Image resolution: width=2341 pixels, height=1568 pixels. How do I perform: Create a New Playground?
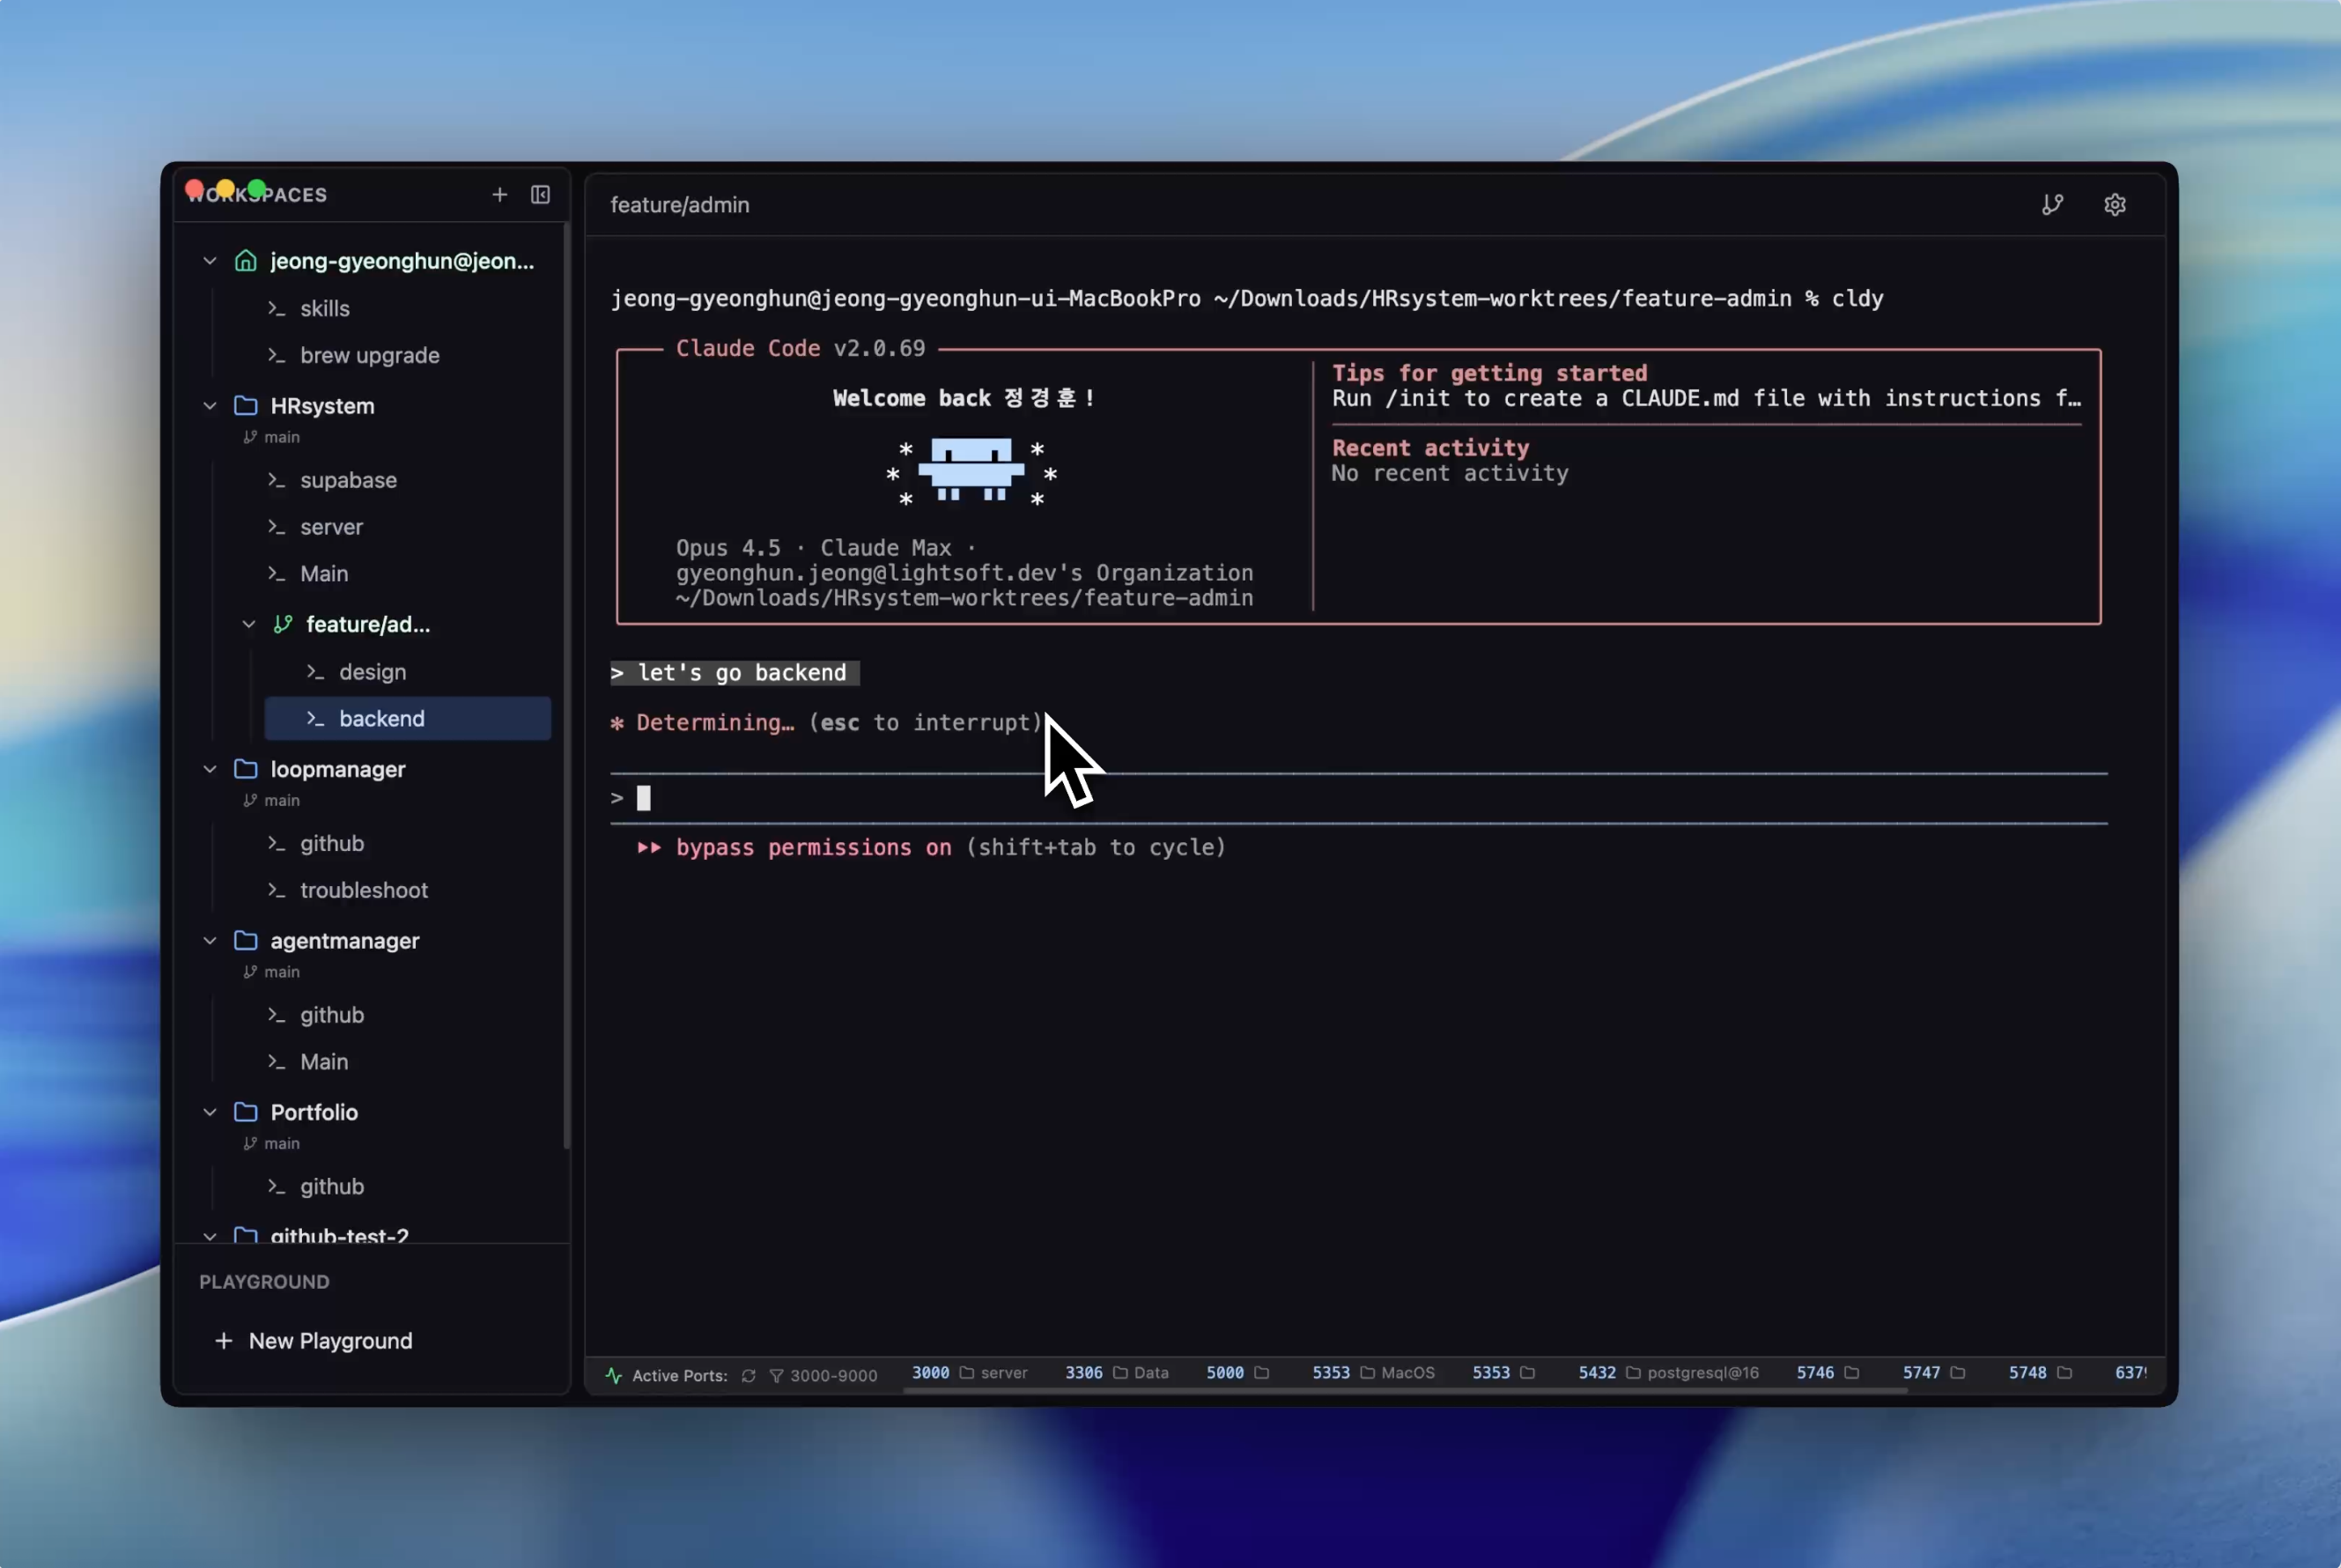click(312, 1340)
